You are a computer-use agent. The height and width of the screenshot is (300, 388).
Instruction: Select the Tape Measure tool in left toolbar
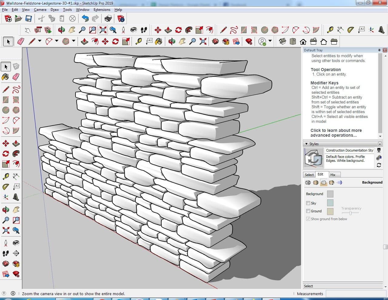(5, 176)
